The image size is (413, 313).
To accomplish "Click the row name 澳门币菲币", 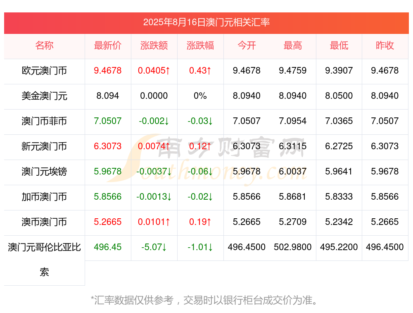I will pos(44,121).
